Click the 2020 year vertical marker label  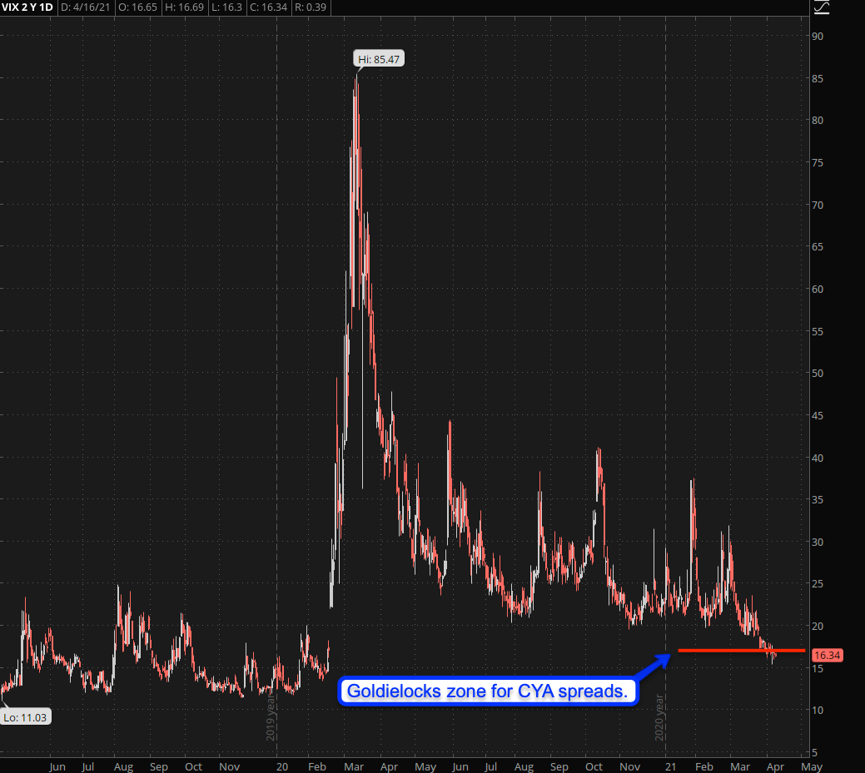(x=661, y=716)
